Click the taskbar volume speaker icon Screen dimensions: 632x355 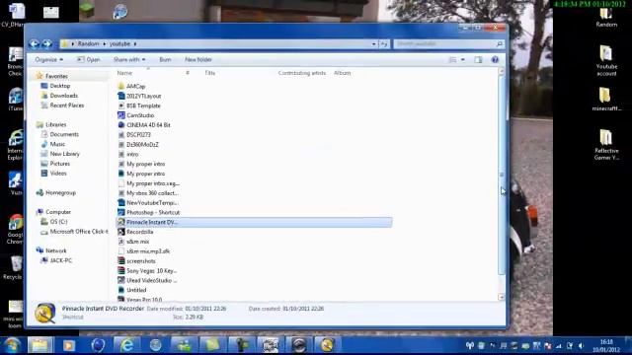581,346
